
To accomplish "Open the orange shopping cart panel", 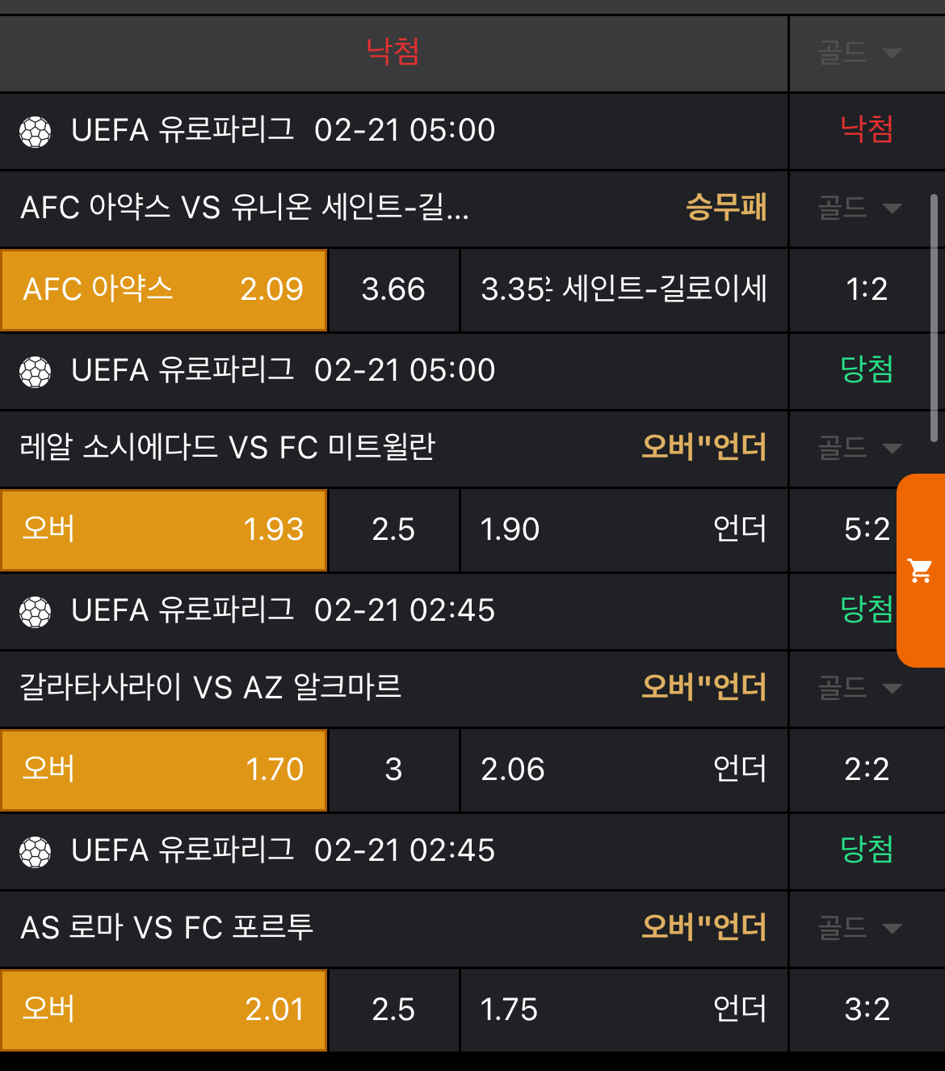I will coord(921,571).
